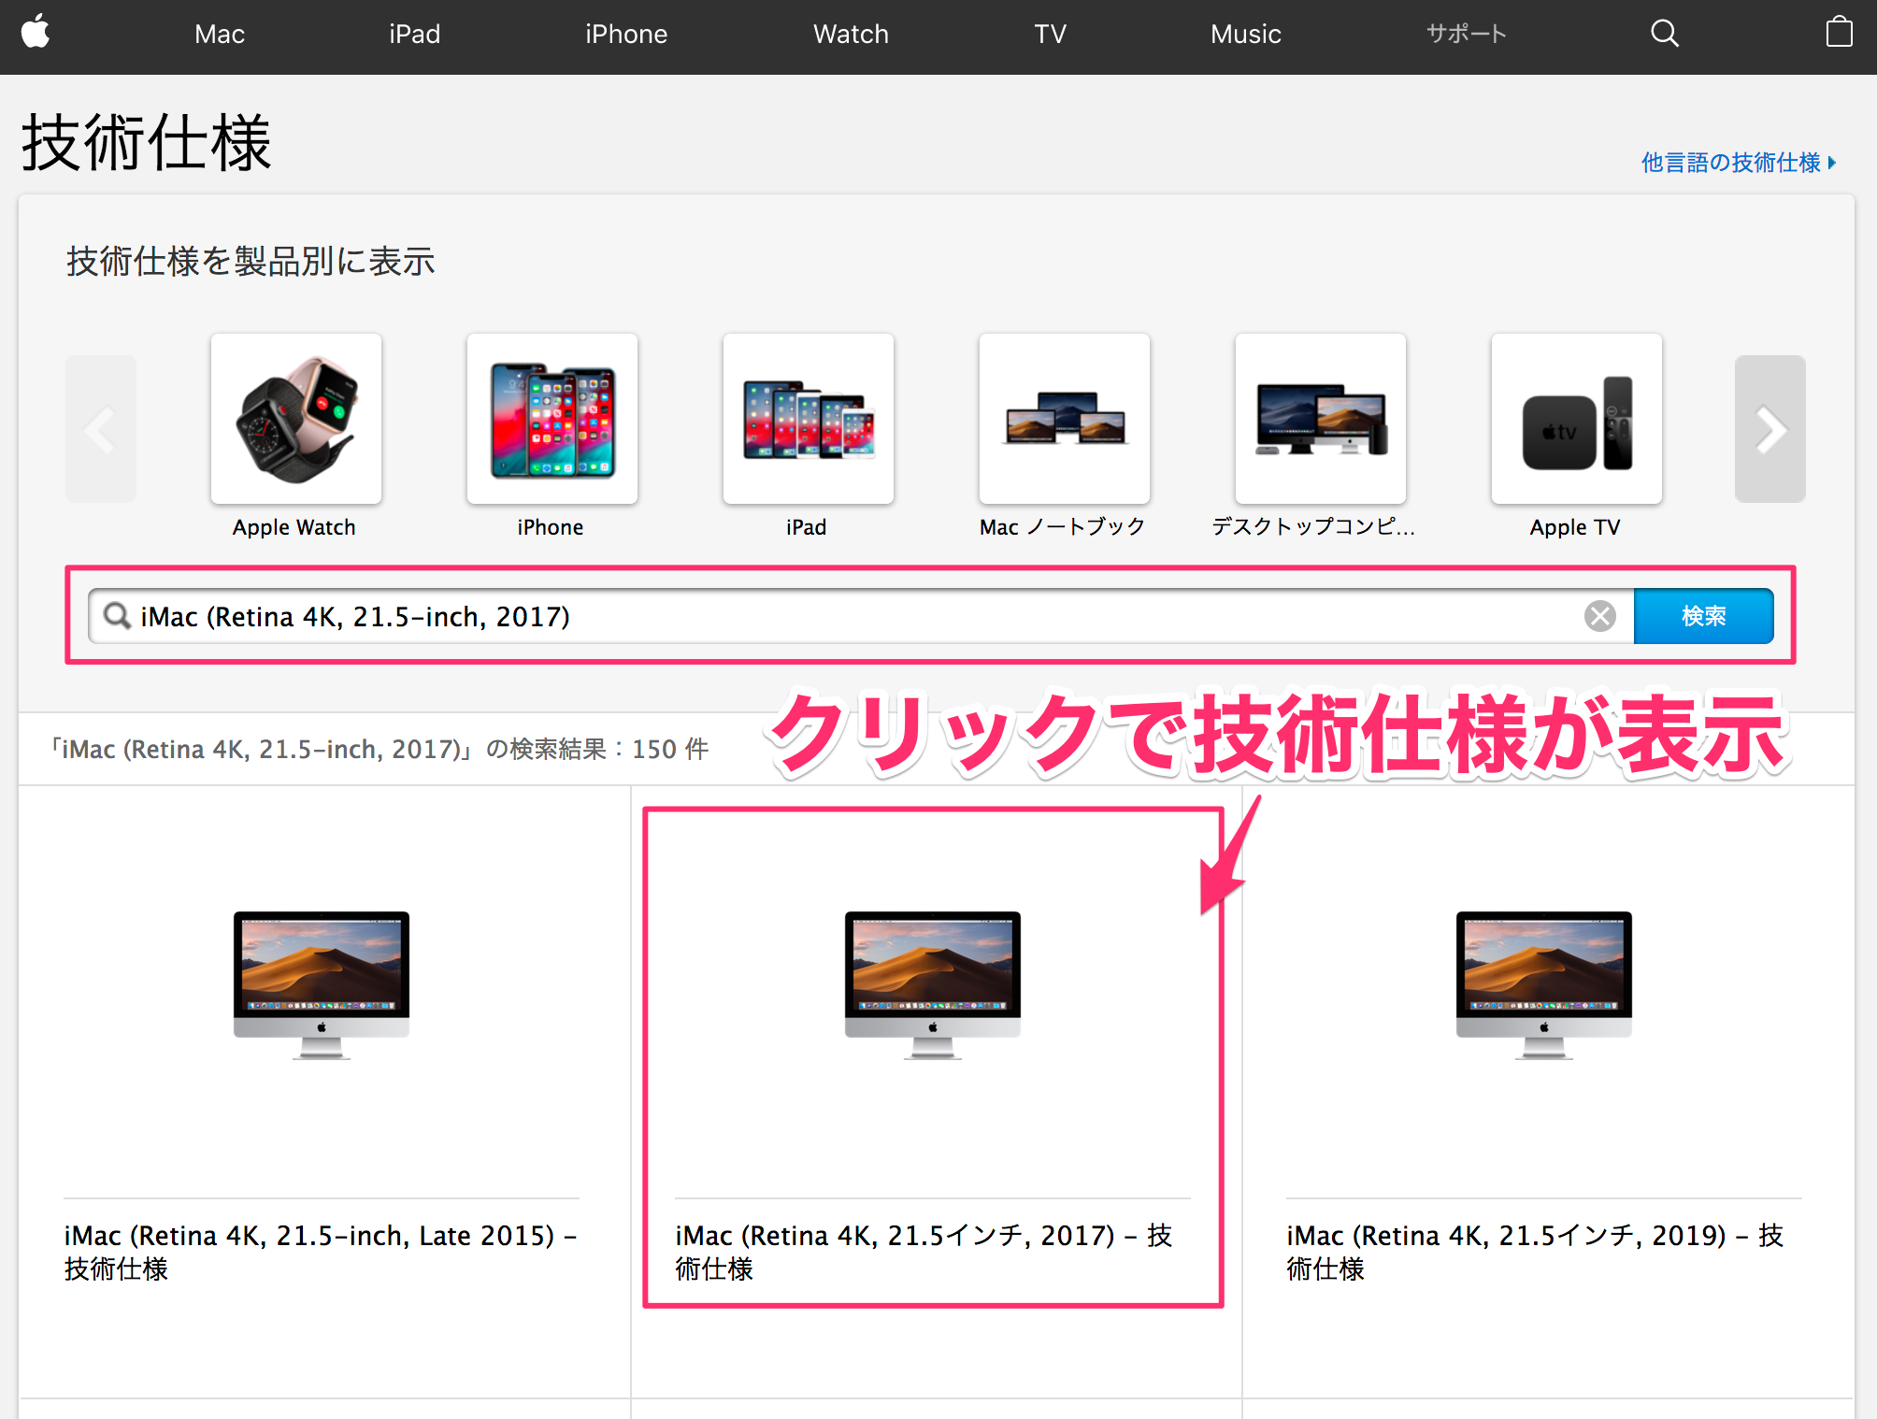Select the iPad category thumbnail
This screenshot has width=1877, height=1419.
809,419
